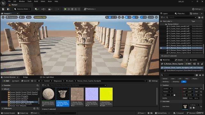Click the Save current level icon

[3, 9]
